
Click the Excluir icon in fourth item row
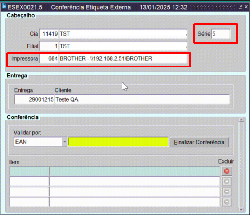227,202
